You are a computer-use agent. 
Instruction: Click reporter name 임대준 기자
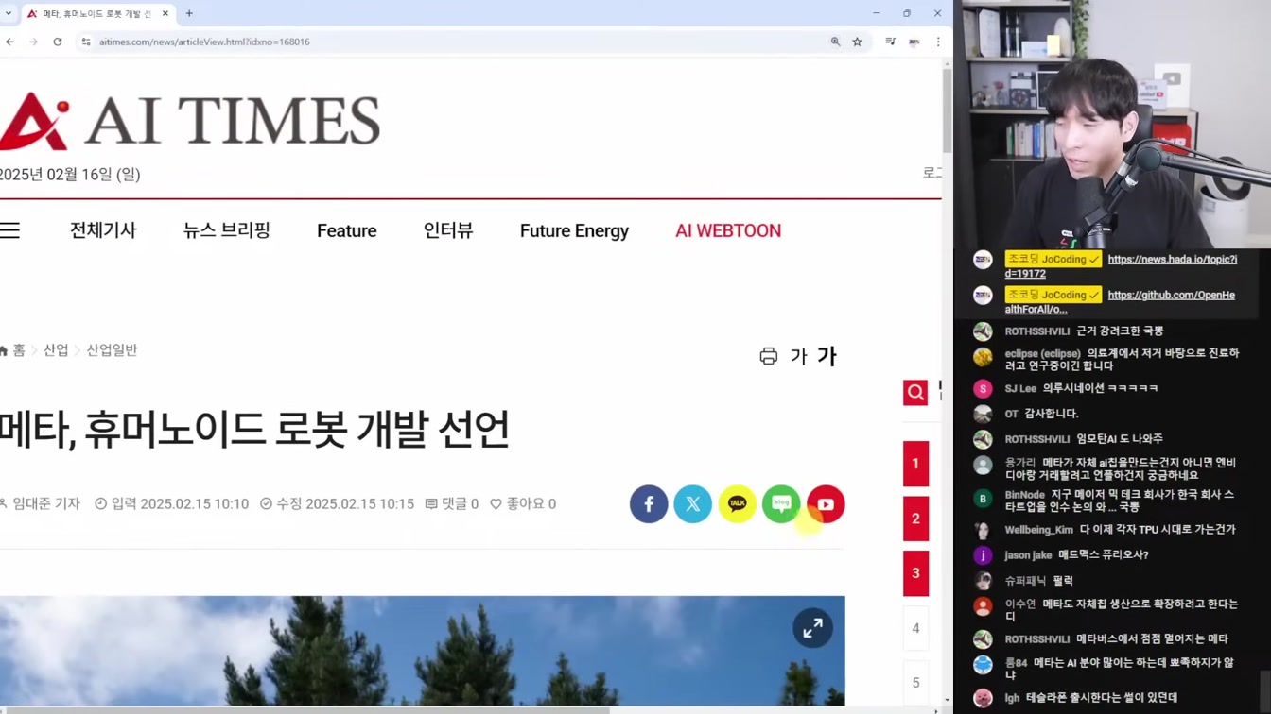41,504
